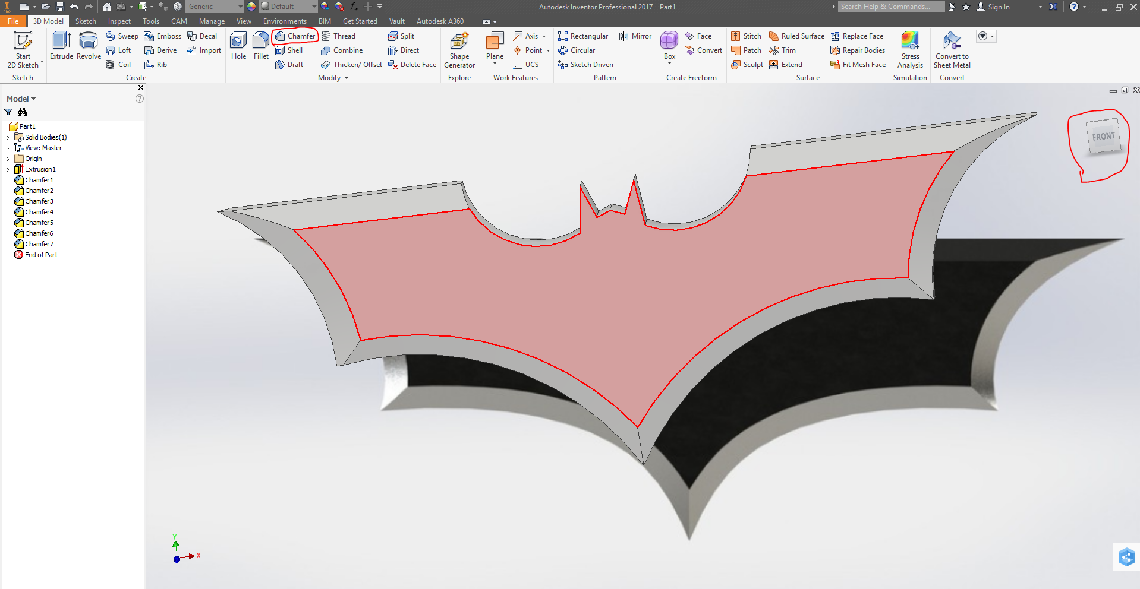The image size is (1140, 589).
Task: Click the FRONT face of ViewCube
Action: tap(1103, 137)
